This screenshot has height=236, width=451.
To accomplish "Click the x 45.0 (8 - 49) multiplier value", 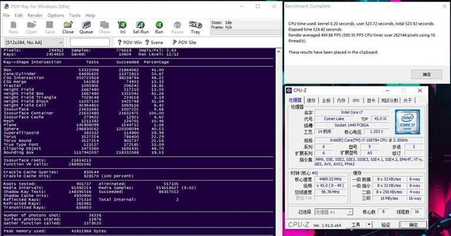I will 331,185.
